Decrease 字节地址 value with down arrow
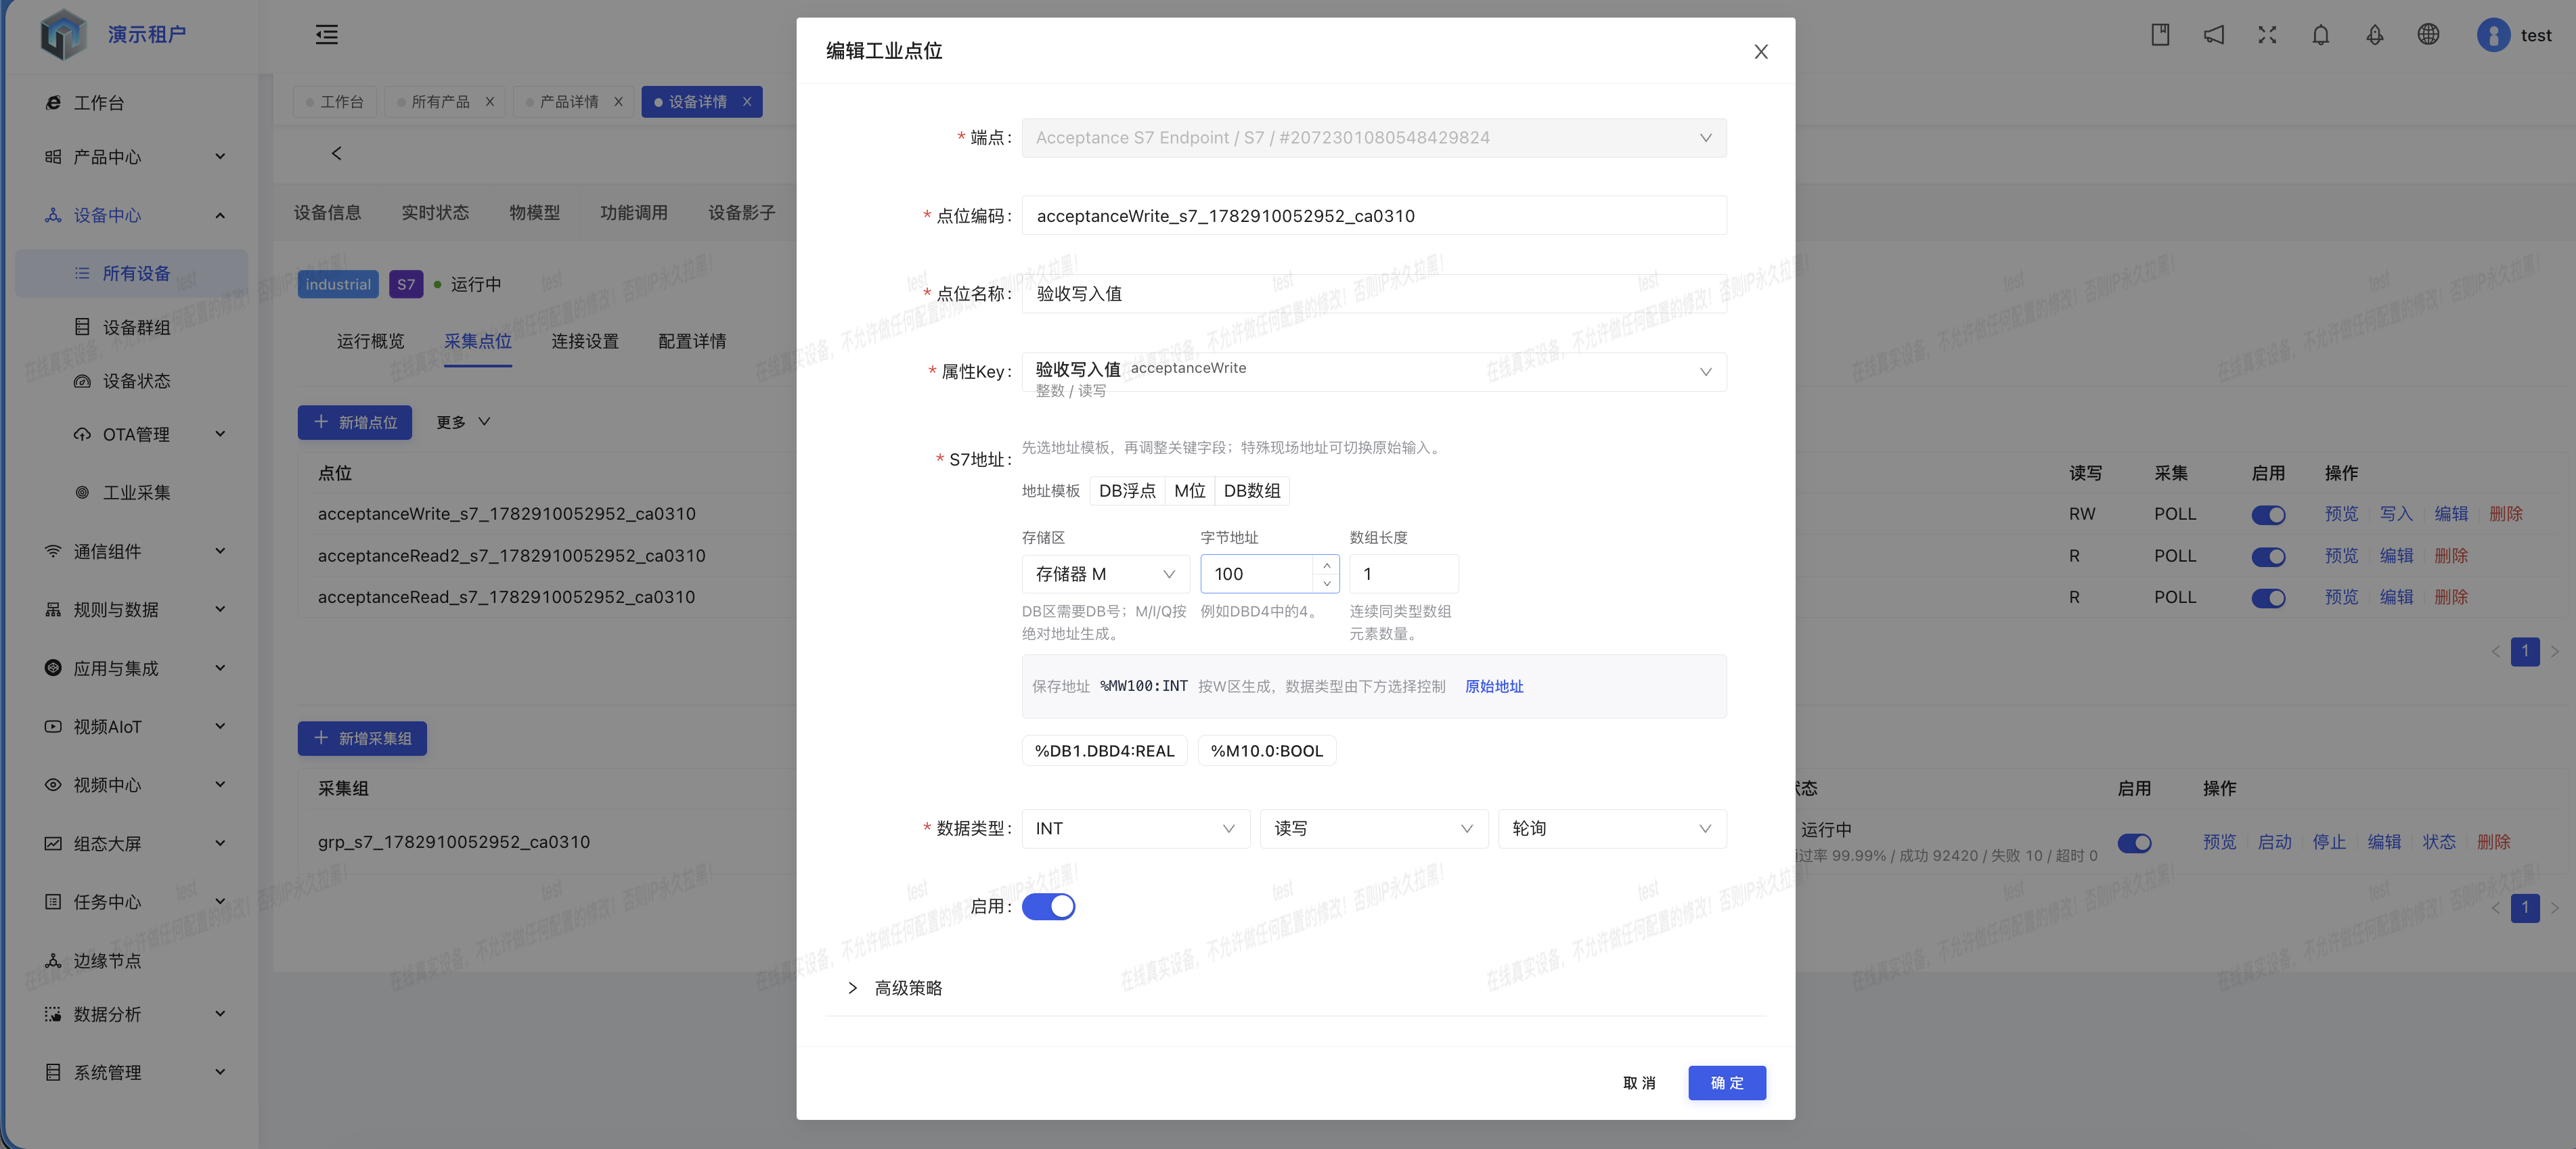The image size is (2576, 1149). 1326,583
